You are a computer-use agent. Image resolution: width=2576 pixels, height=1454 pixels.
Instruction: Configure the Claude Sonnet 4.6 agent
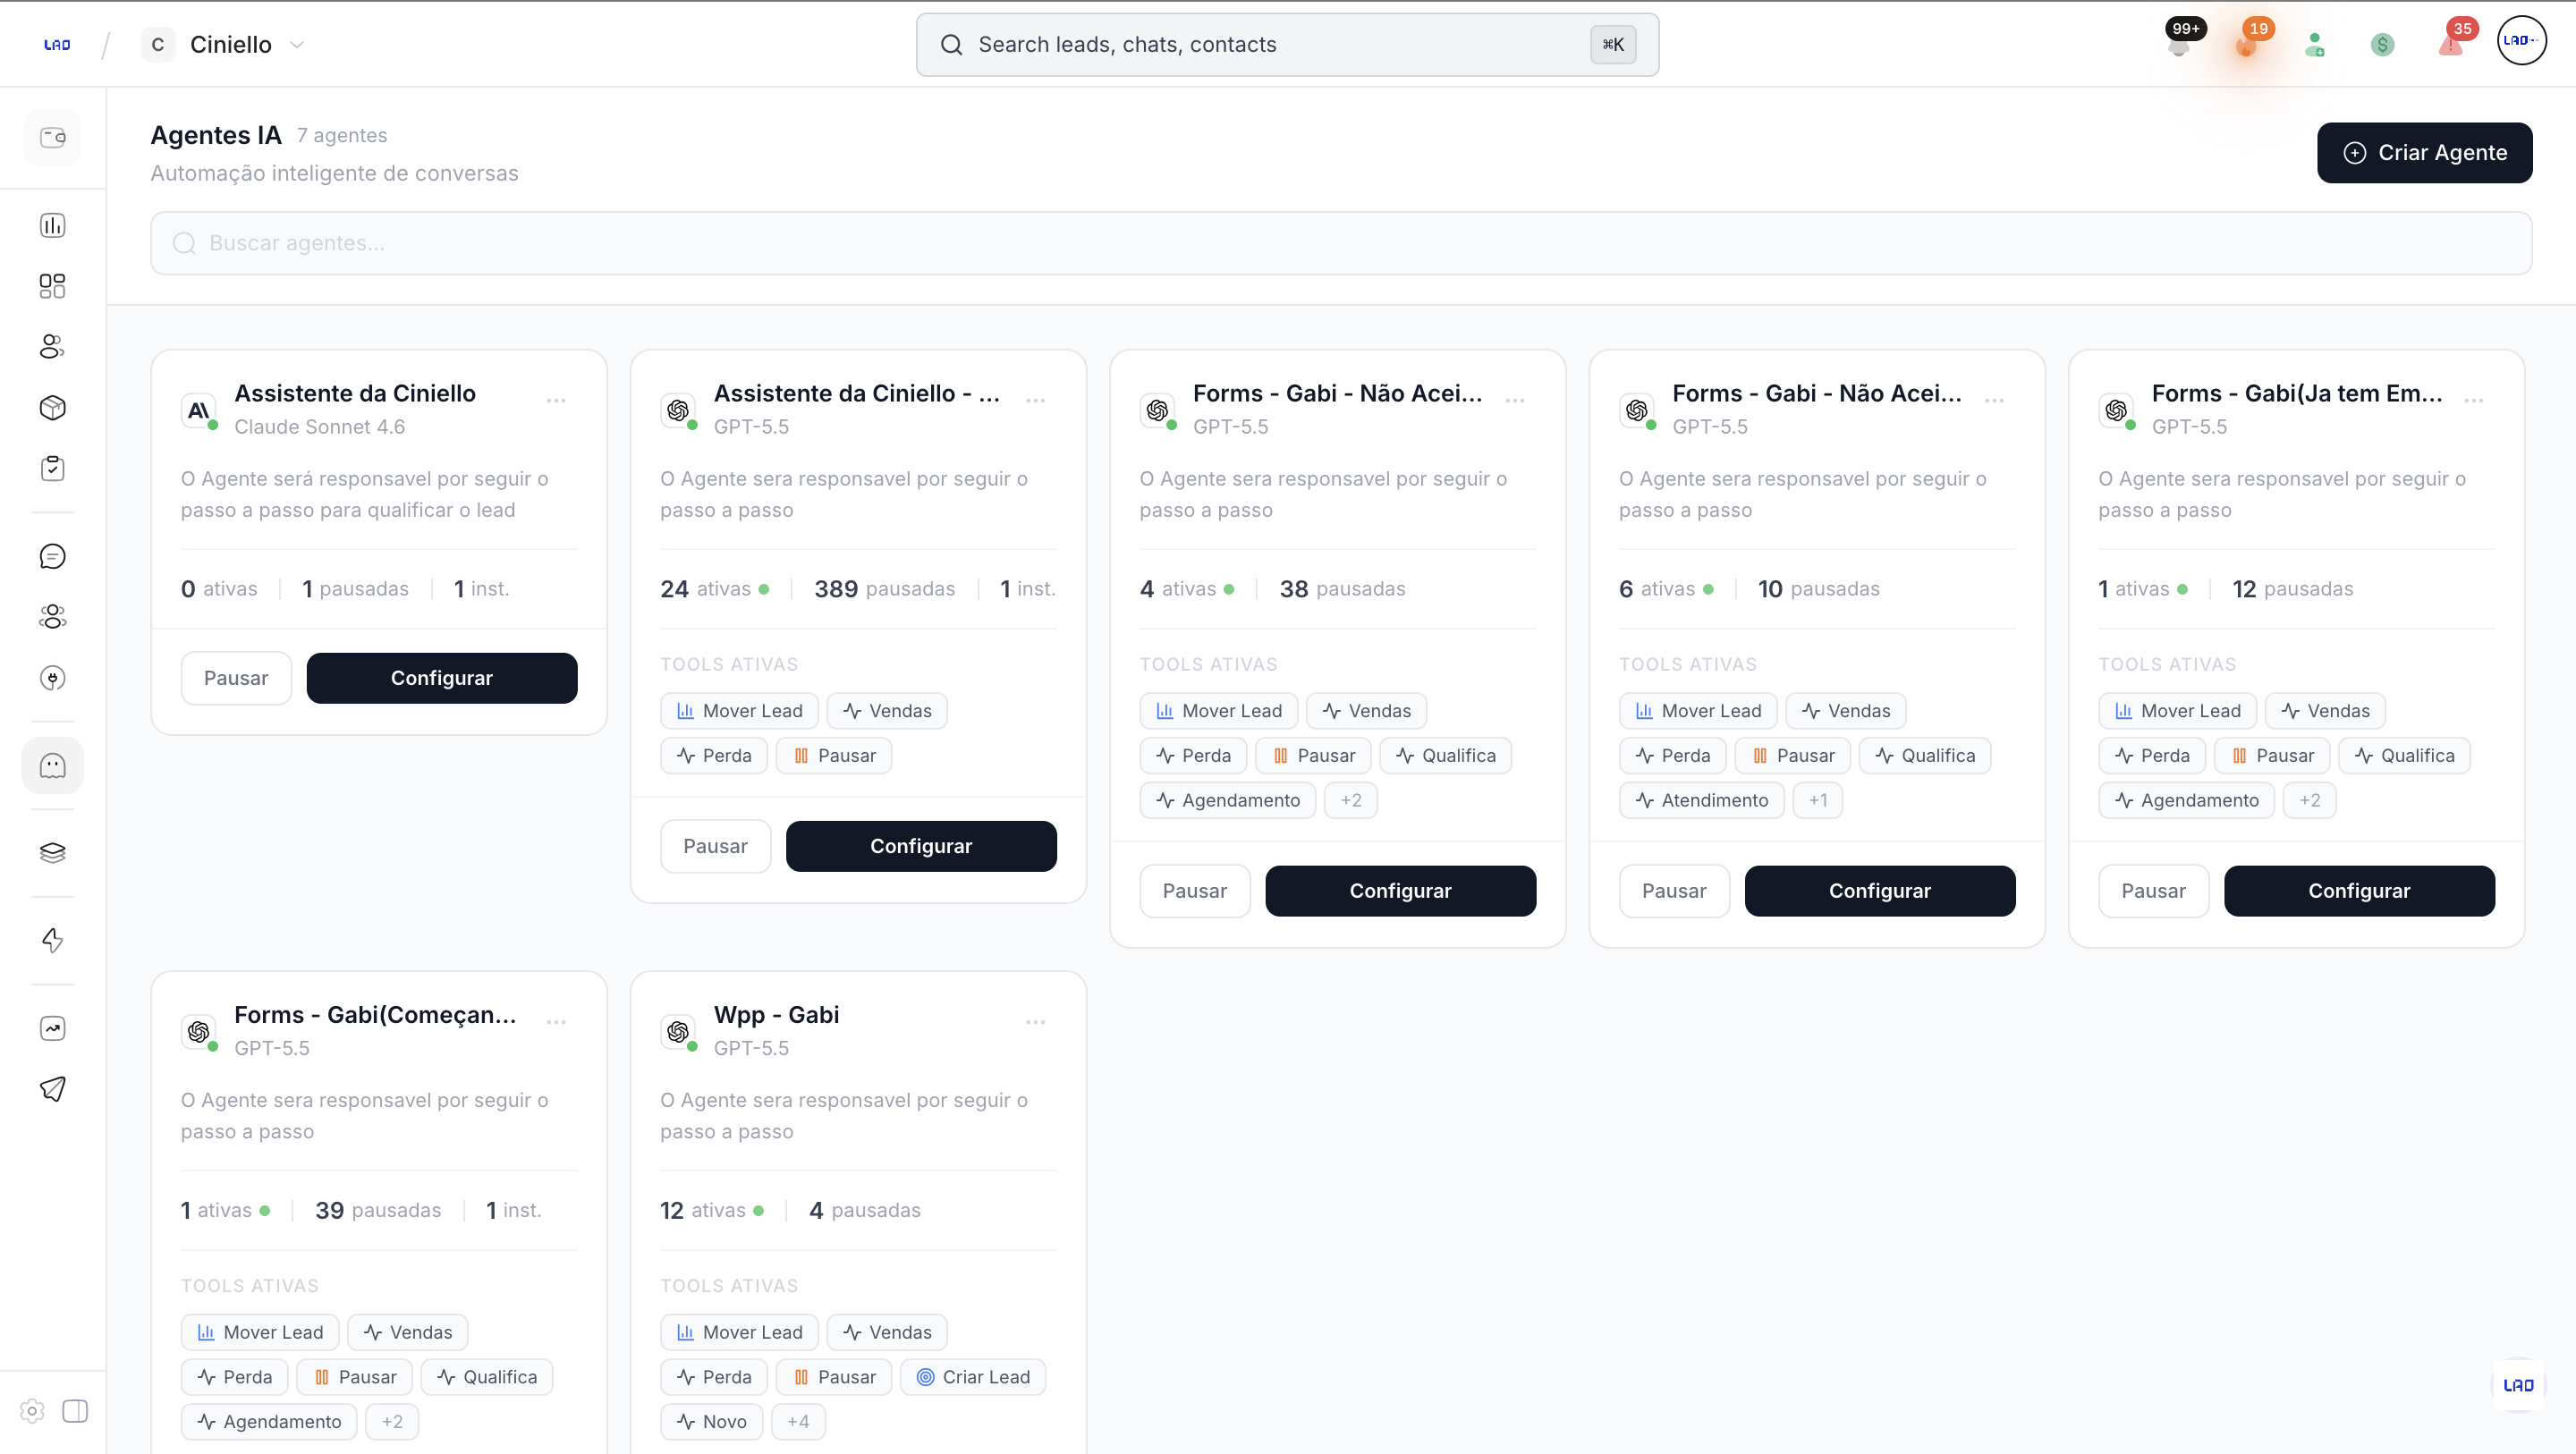442,678
